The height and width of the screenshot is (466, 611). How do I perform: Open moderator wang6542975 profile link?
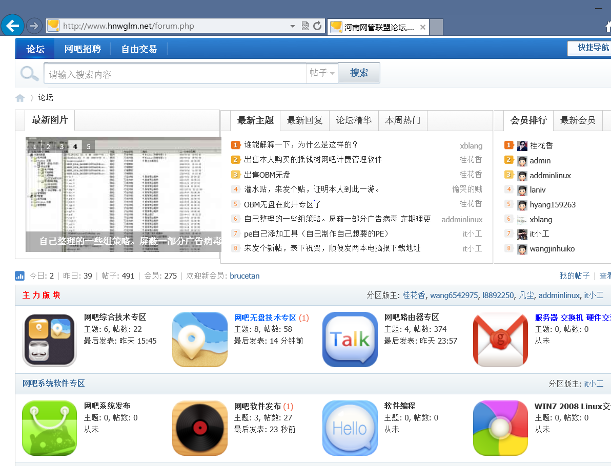(454, 295)
